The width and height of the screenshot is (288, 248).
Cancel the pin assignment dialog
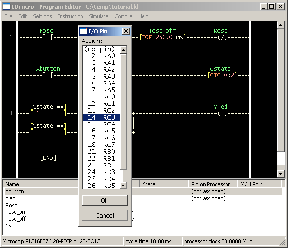pos(105,215)
